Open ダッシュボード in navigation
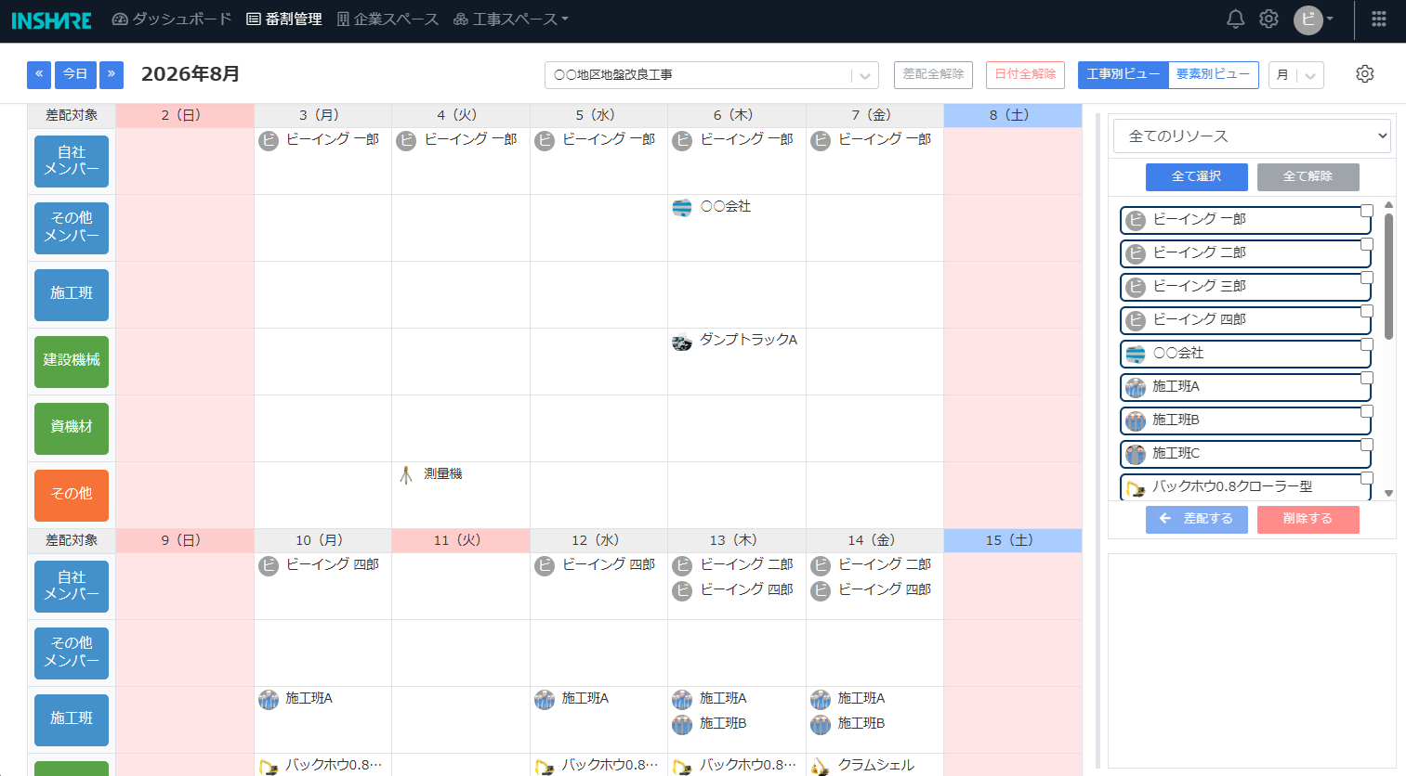Viewport: 1406px width, 776px height. (172, 19)
